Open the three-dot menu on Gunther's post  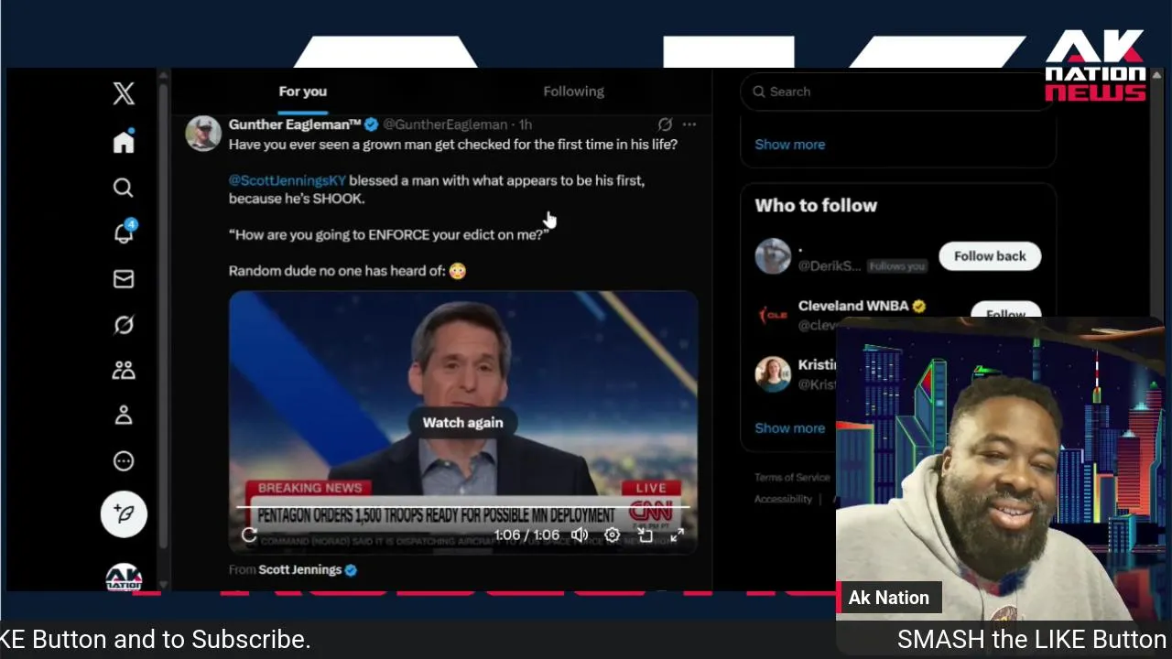[x=689, y=124]
